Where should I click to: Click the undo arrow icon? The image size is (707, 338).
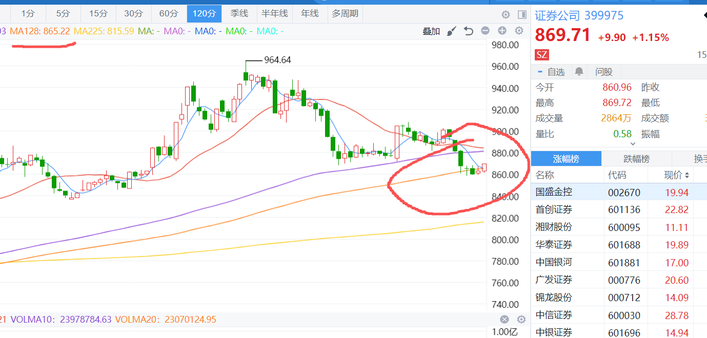(468, 31)
